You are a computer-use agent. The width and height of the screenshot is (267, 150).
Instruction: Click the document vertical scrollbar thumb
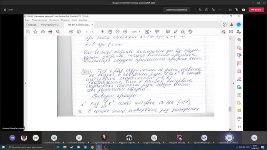pyautogui.click(x=230, y=109)
